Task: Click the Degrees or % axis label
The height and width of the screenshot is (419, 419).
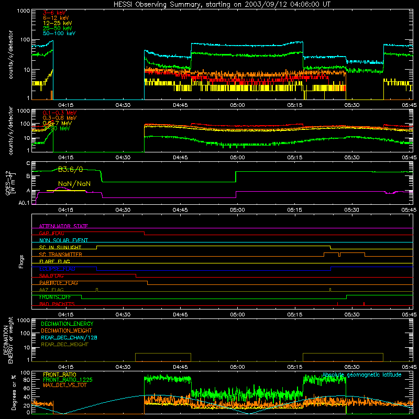Action: click(14, 392)
